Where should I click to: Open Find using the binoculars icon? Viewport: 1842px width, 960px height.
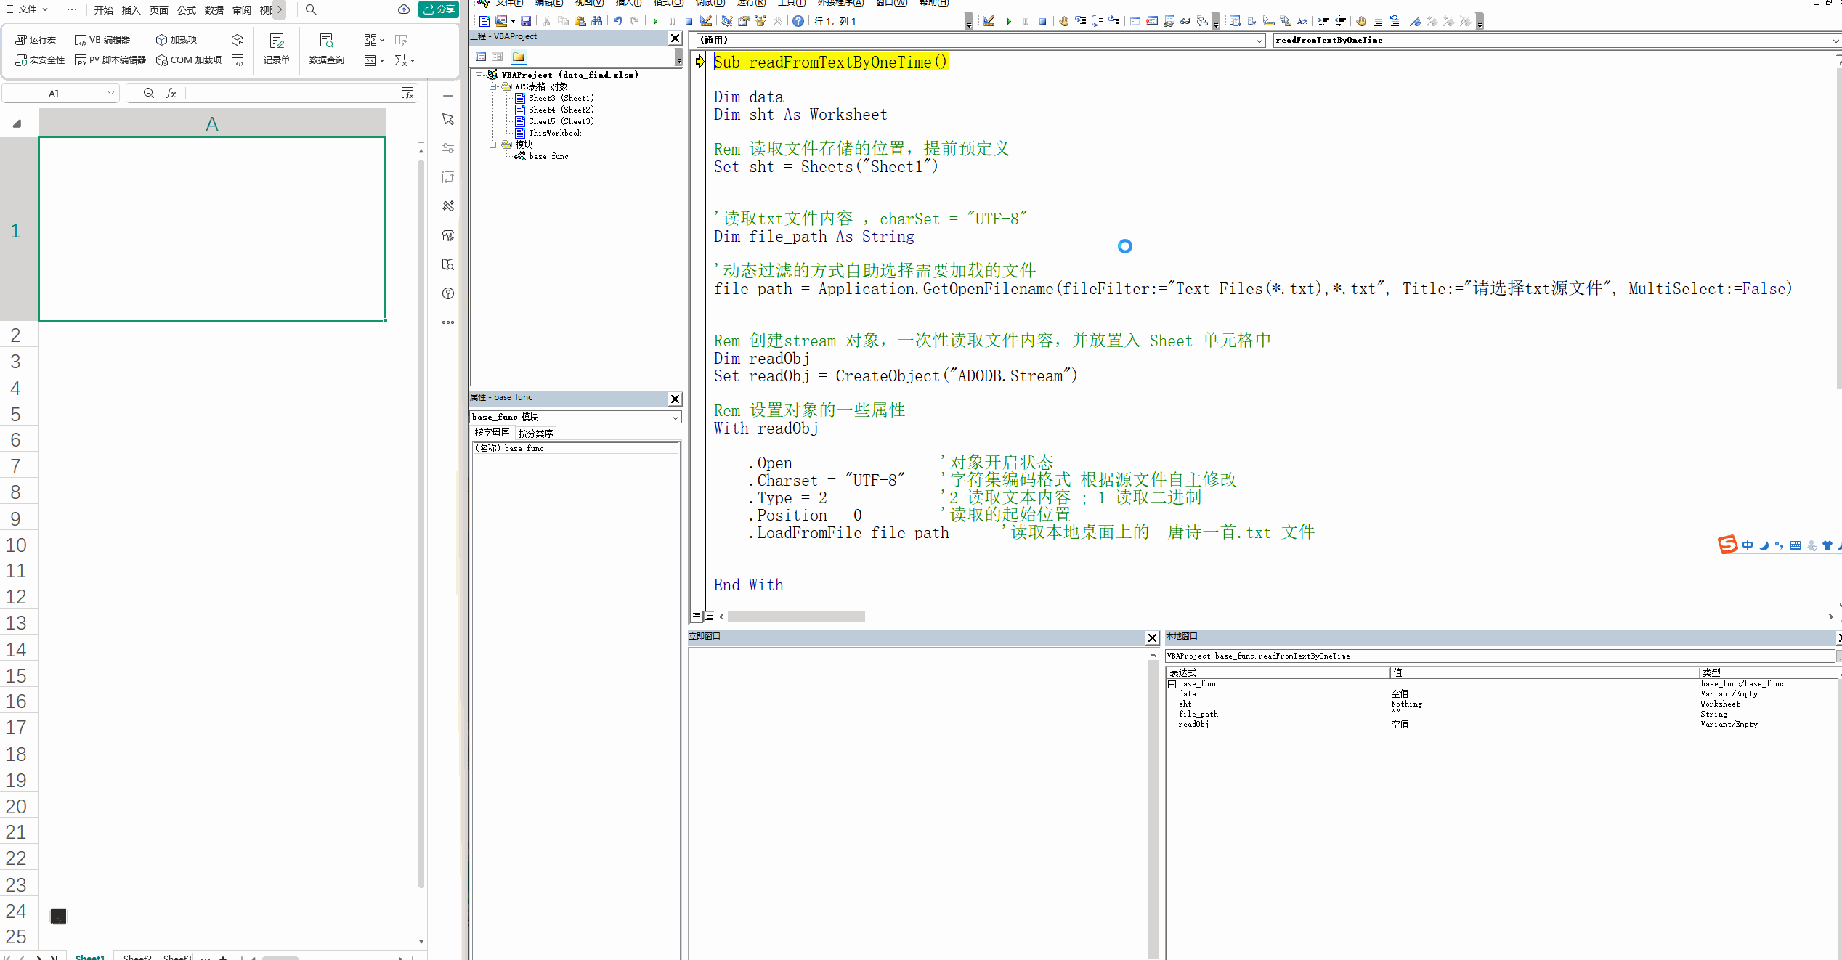(x=597, y=21)
